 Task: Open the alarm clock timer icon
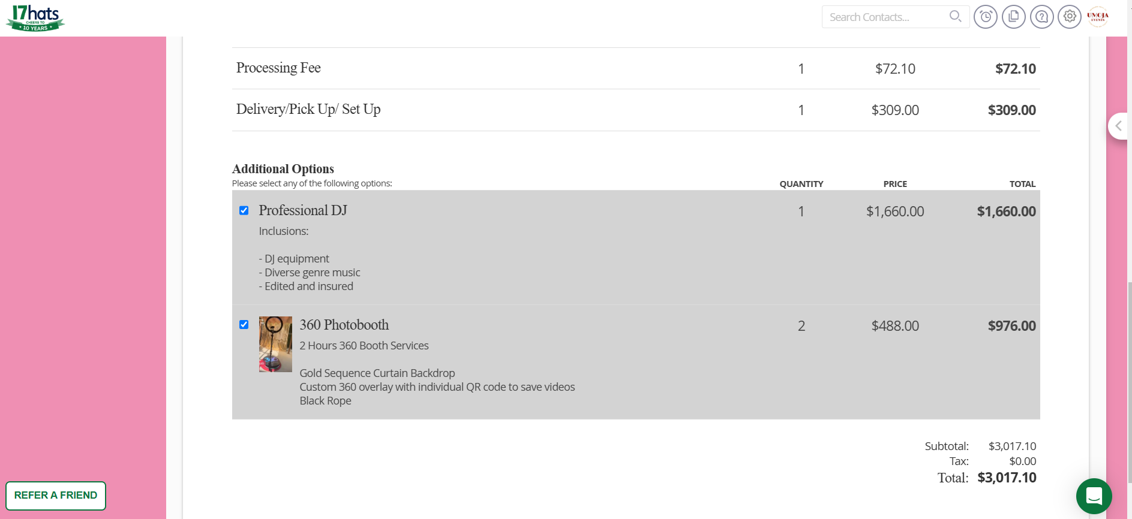tap(986, 17)
